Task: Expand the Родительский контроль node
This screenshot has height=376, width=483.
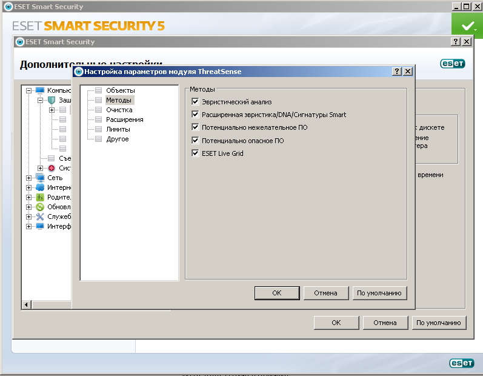Action: (28, 197)
